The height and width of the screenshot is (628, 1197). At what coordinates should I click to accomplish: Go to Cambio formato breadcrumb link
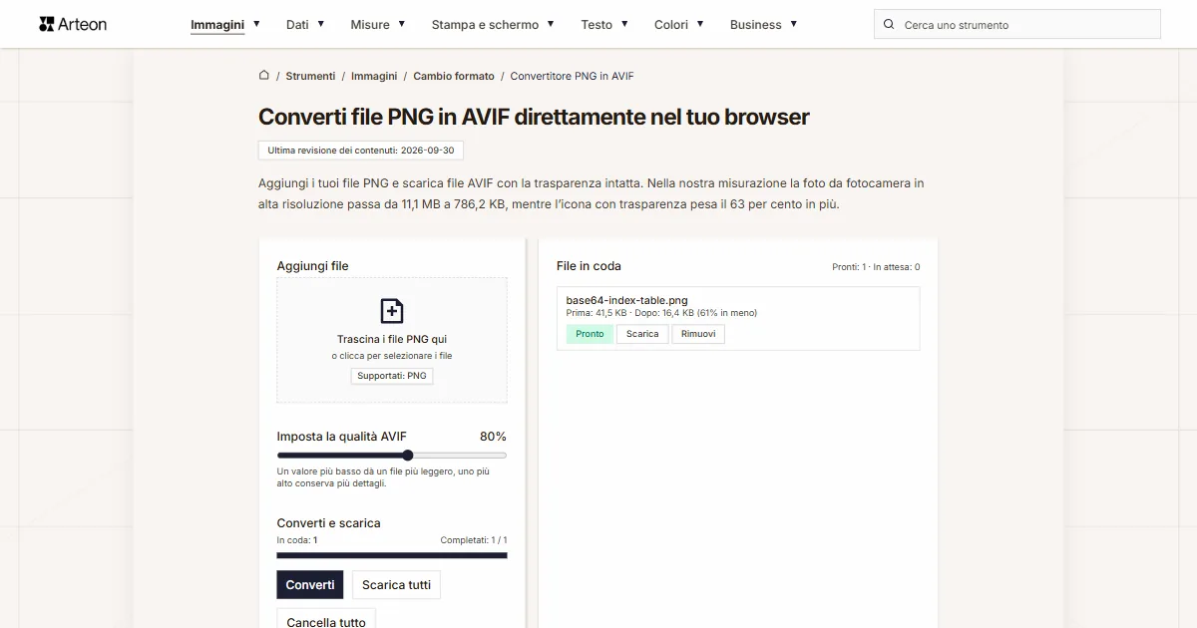click(x=454, y=76)
